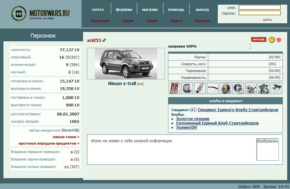Screen dimensions: 290x189
Task: Open the Золотое сечение club link
Action: coord(193,119)
